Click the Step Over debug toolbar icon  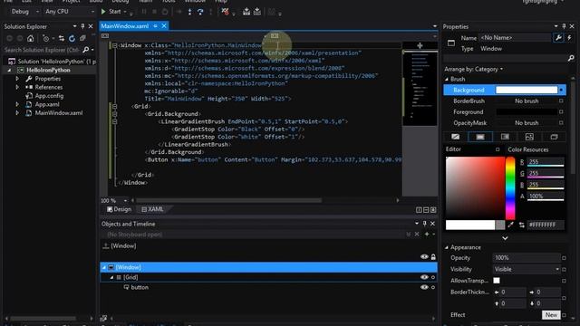click(x=200, y=12)
